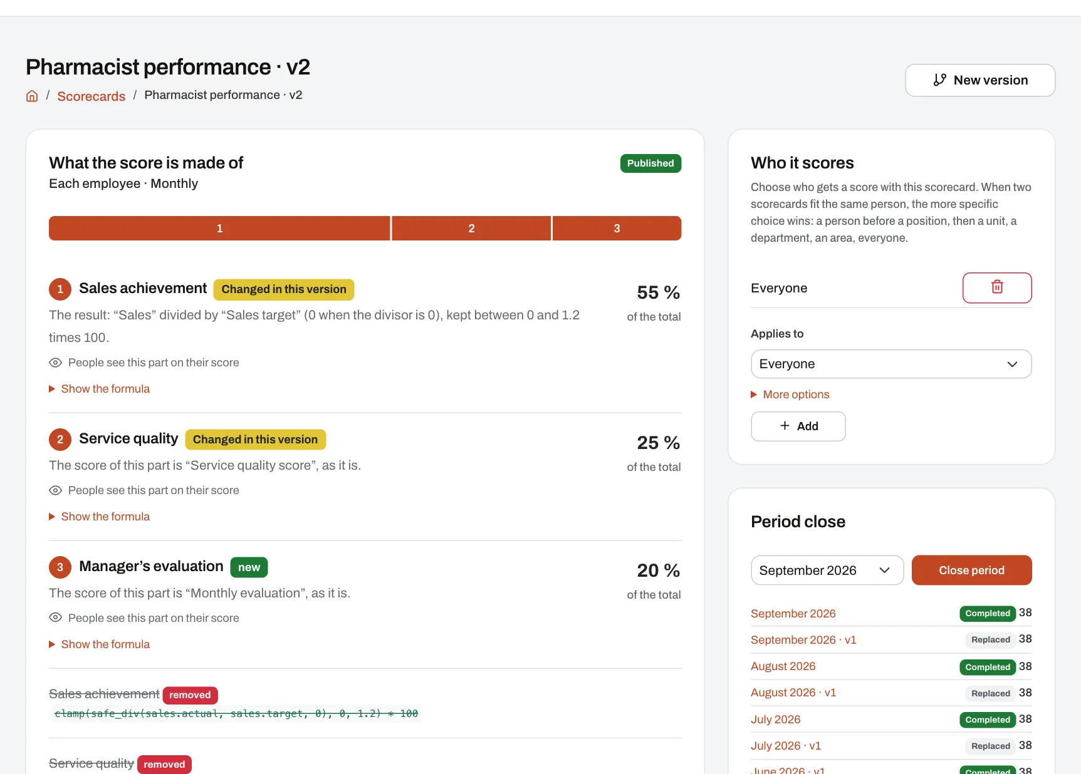This screenshot has width=1081, height=774.
Task: Click the 55 % weight value
Action: 658,292
